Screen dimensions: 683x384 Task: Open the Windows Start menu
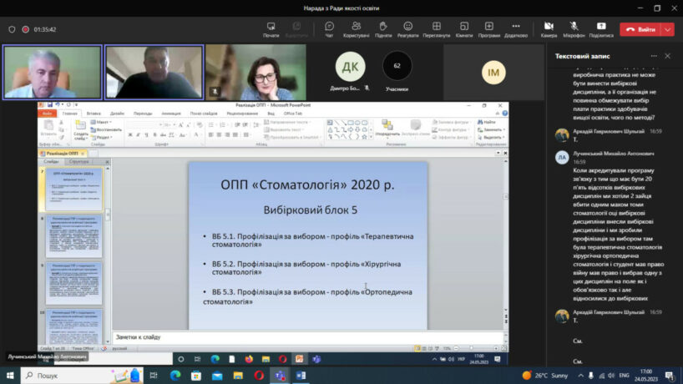10,376
